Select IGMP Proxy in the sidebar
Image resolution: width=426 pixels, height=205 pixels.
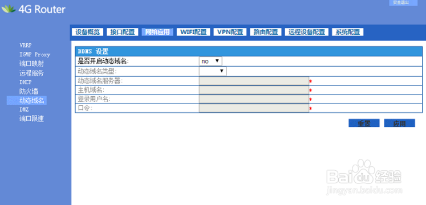(x=35, y=55)
